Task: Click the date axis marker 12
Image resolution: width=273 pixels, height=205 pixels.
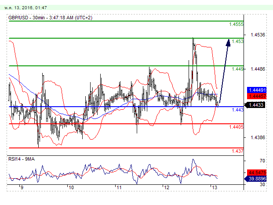Action: coord(167,187)
